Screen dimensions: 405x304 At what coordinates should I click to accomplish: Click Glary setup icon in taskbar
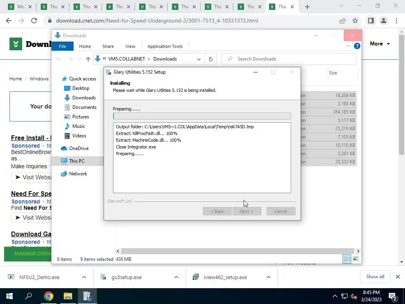(87, 296)
